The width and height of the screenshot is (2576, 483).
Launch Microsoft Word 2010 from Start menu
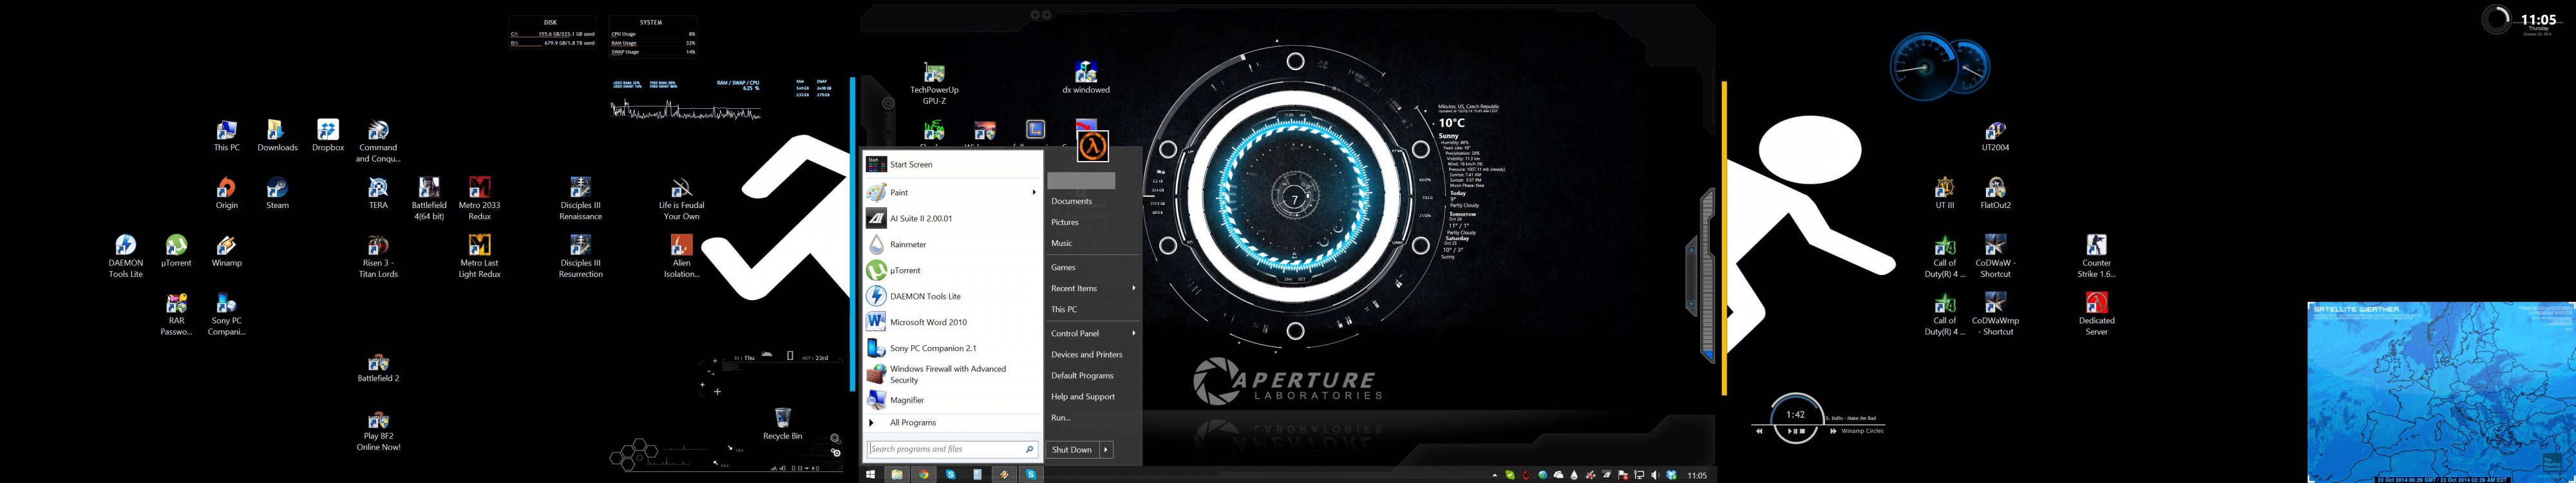[x=953, y=322]
